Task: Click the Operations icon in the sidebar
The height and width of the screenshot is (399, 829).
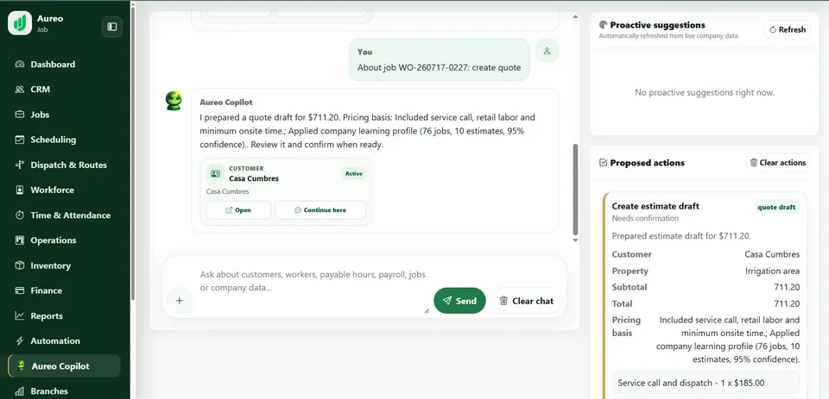Action: coord(20,240)
